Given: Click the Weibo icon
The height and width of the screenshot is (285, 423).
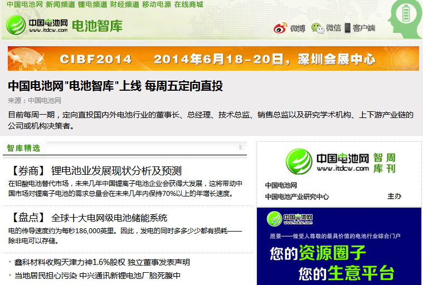Looking at the screenshot, I should [280, 28].
